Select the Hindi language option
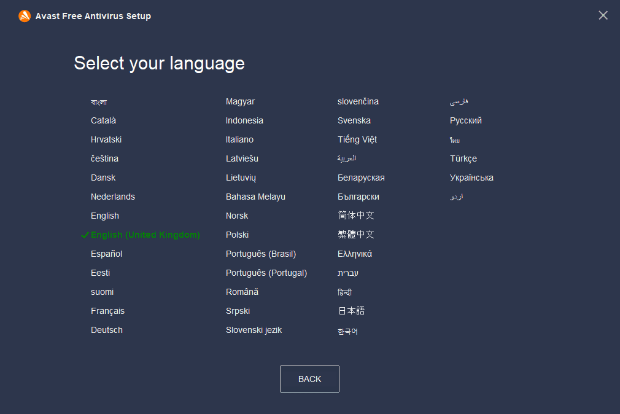 point(344,292)
